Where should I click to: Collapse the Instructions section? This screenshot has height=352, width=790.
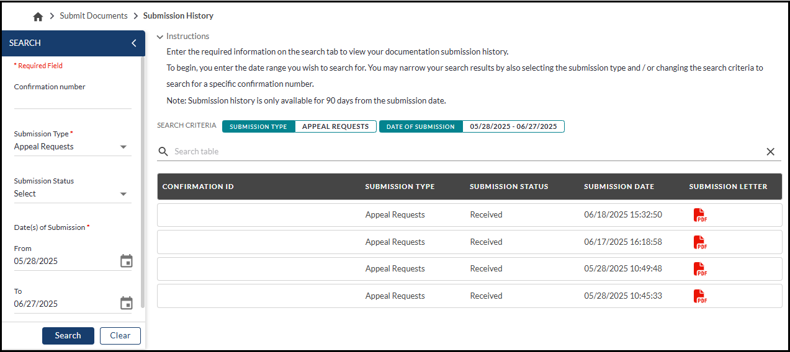(160, 37)
